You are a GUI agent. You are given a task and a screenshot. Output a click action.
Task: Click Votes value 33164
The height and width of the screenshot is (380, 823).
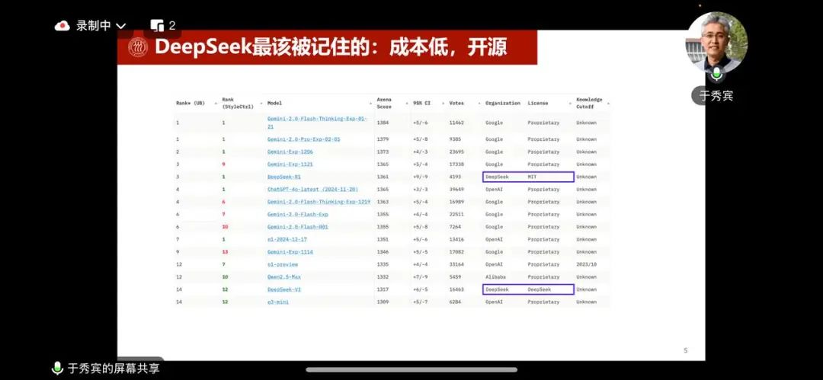click(x=457, y=264)
